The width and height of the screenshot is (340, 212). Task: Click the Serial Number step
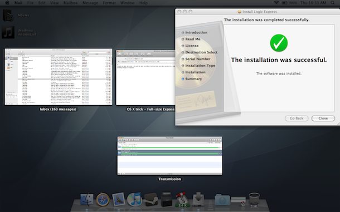click(198, 59)
